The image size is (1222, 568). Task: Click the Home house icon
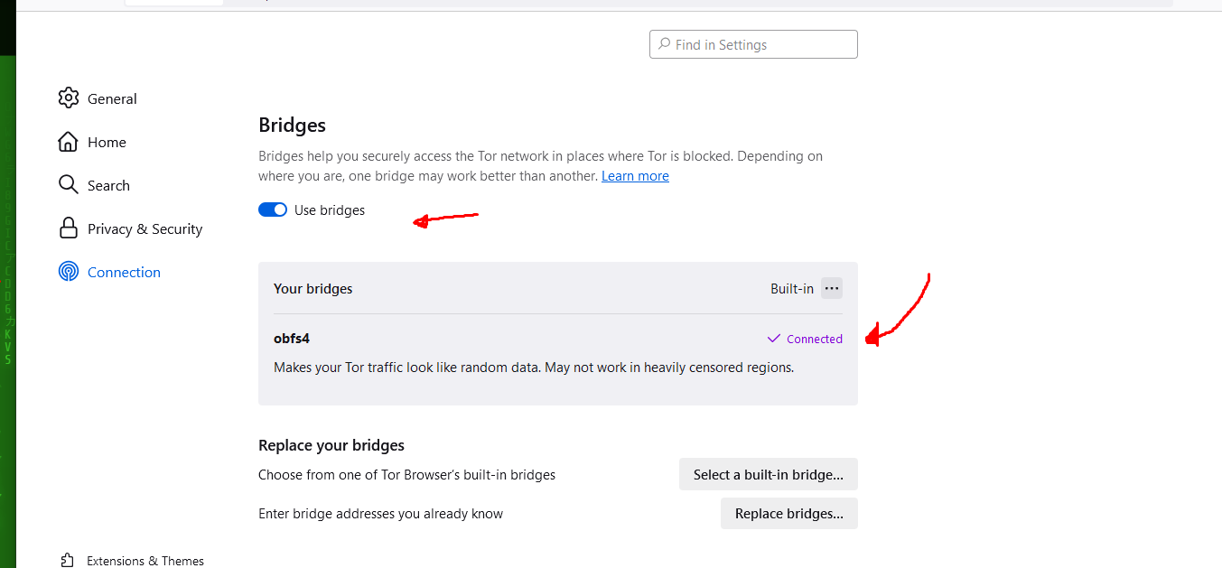tap(69, 142)
